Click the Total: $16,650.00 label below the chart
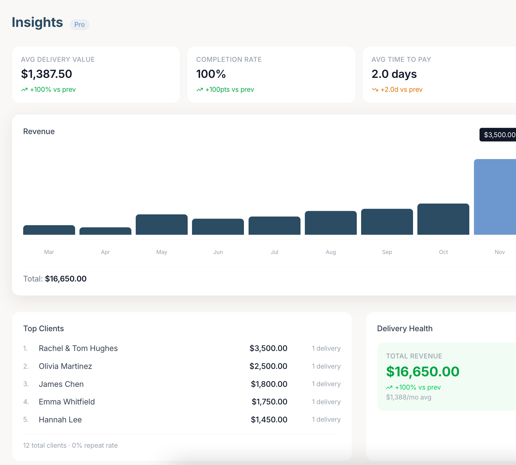This screenshot has width=516, height=465. pyautogui.click(x=55, y=278)
